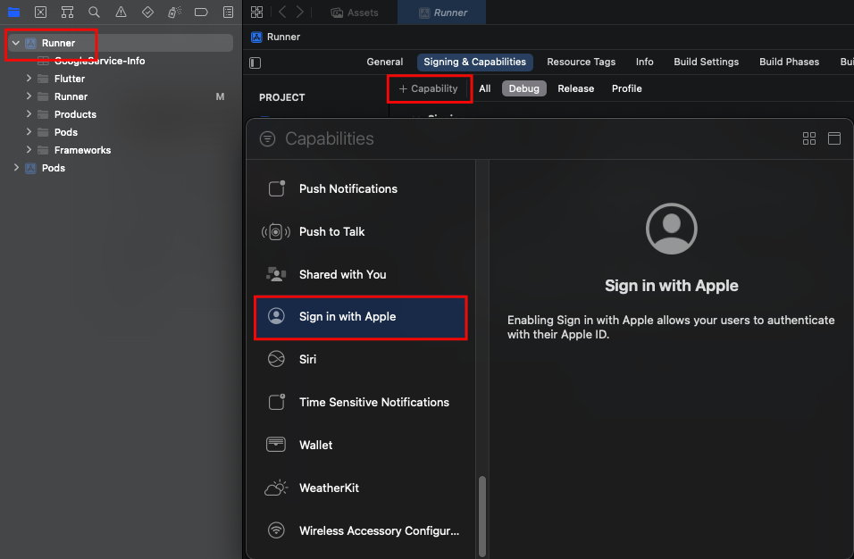Image resolution: width=854 pixels, height=559 pixels.
Task: Click the Push to Talk icon
Action: pyautogui.click(x=276, y=232)
